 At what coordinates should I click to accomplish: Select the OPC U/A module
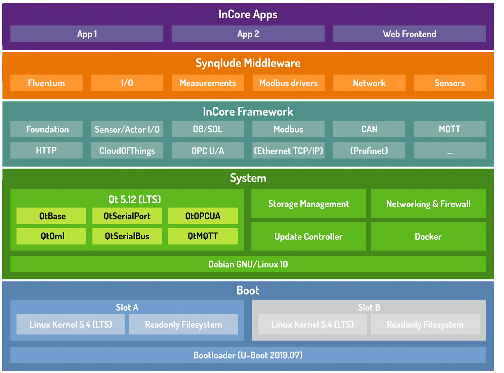[208, 150]
